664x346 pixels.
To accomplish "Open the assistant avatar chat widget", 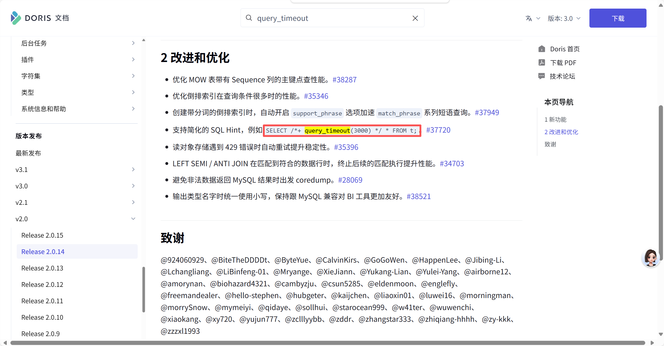I will 650,258.
